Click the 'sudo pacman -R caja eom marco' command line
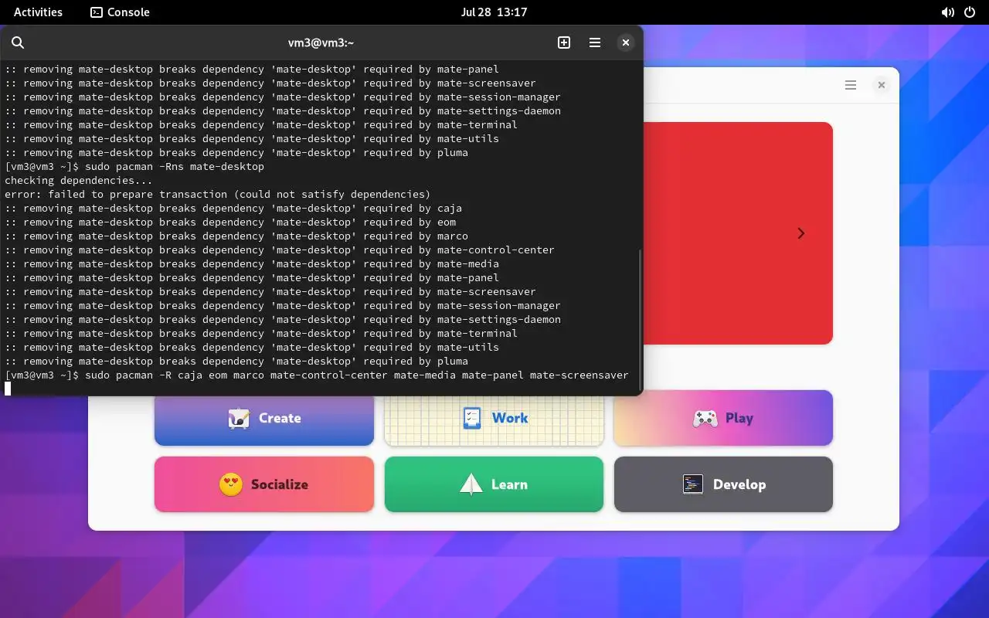Image resolution: width=989 pixels, height=618 pixels. point(317,375)
